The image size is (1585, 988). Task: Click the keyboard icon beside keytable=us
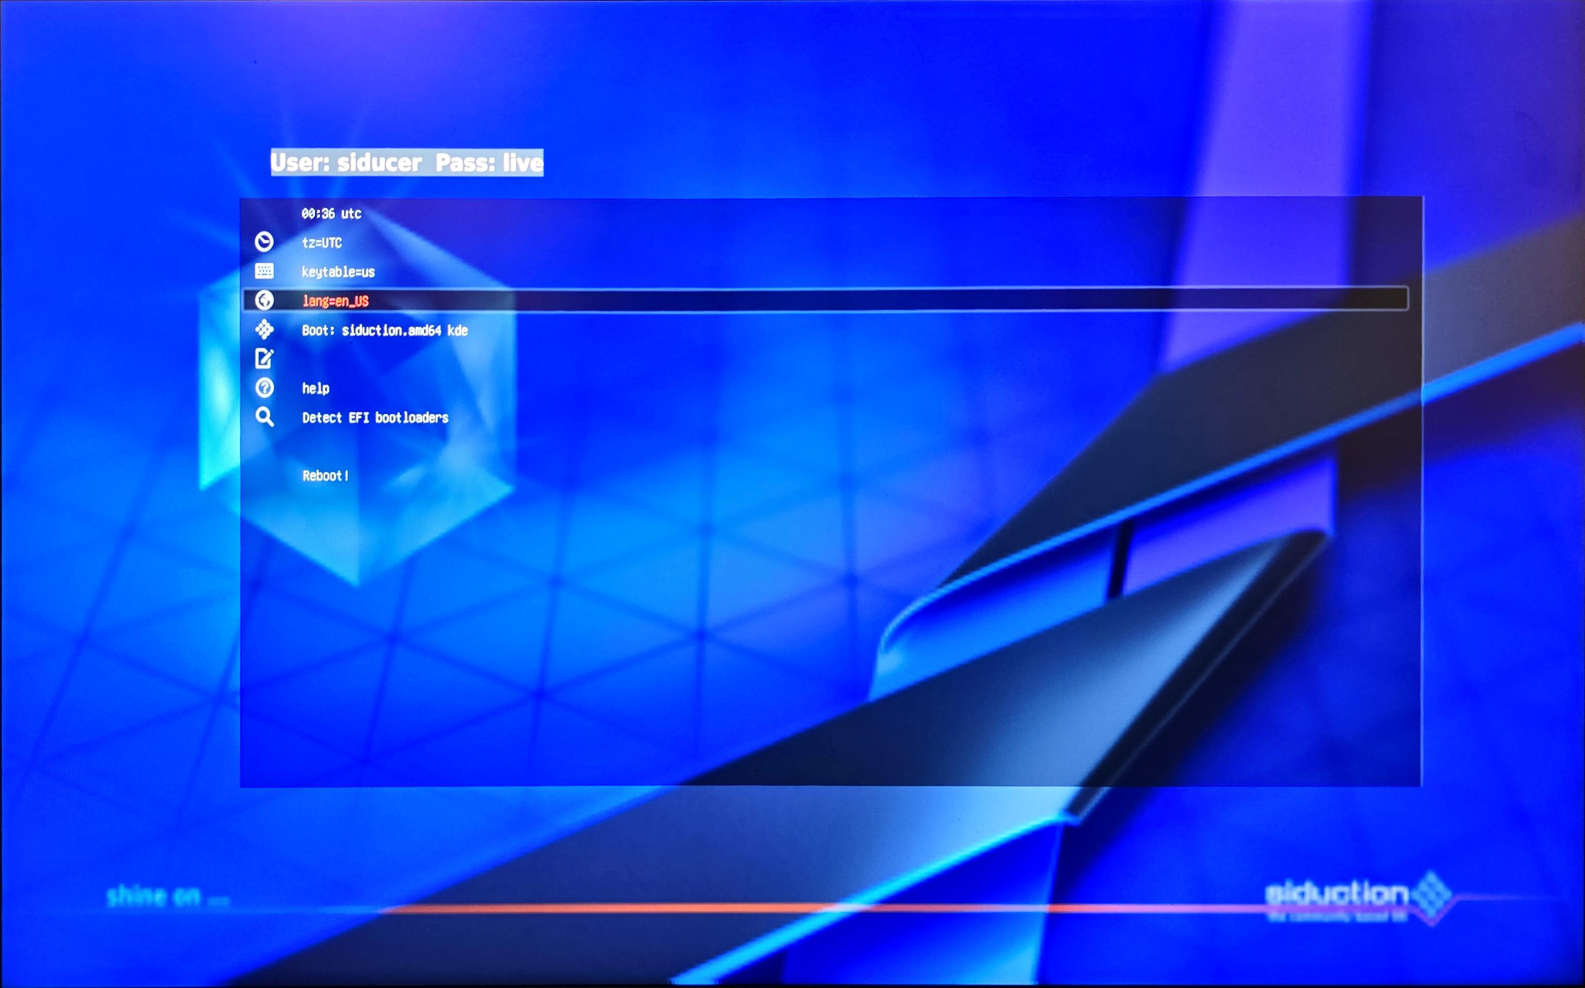click(x=264, y=270)
